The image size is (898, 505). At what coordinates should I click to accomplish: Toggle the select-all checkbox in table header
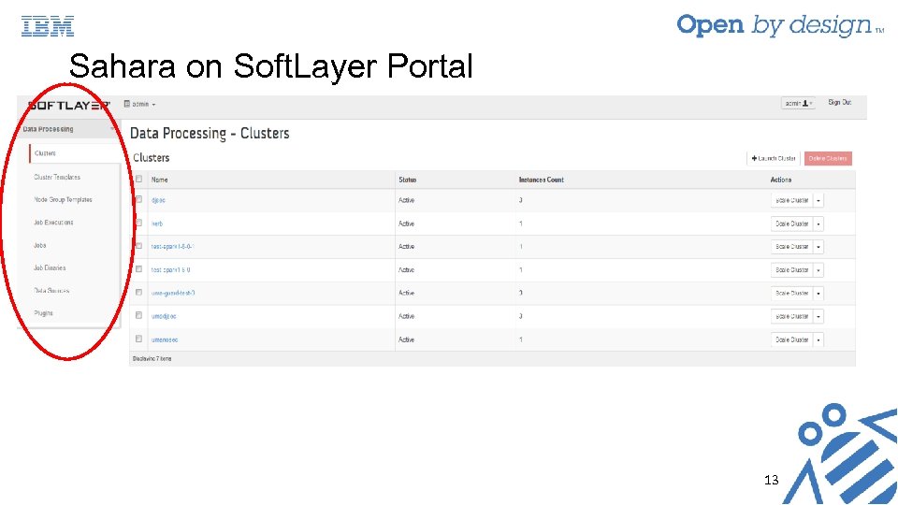(x=138, y=180)
